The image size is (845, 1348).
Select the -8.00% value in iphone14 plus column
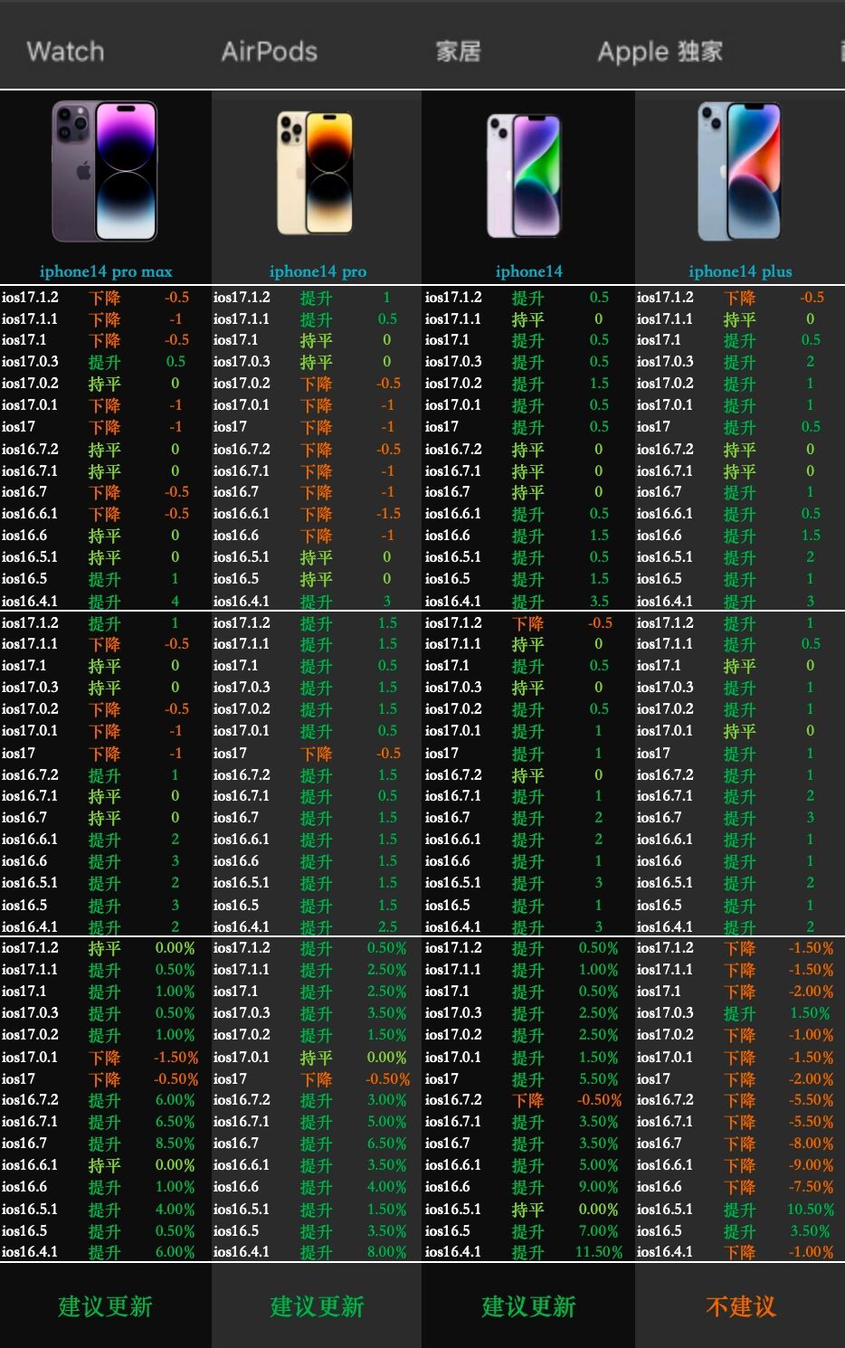pyautogui.click(x=811, y=1144)
